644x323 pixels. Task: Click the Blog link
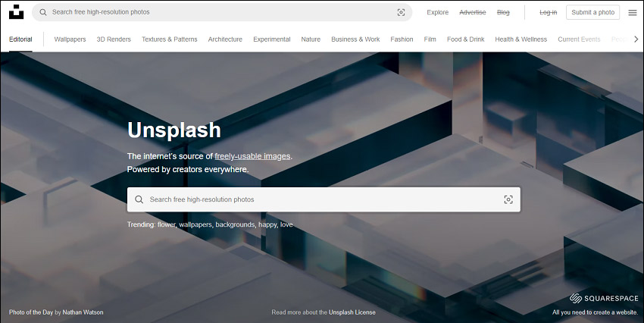pyautogui.click(x=503, y=12)
